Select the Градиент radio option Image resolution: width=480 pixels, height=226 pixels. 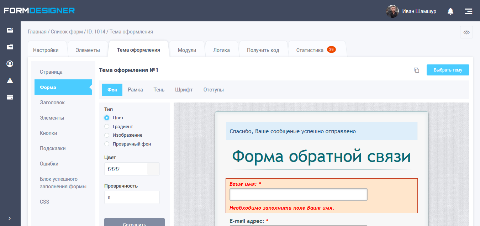[x=107, y=126]
